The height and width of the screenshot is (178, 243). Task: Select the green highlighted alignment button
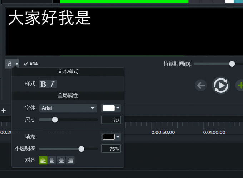pos(43,160)
